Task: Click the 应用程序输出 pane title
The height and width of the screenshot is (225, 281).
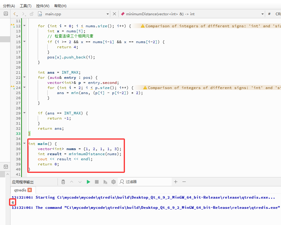Action: tap(23, 182)
